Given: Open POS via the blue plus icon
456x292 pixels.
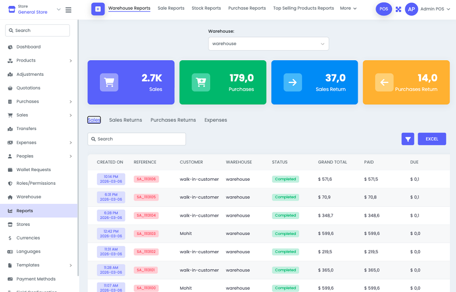Looking at the screenshot, I should pos(98,9).
